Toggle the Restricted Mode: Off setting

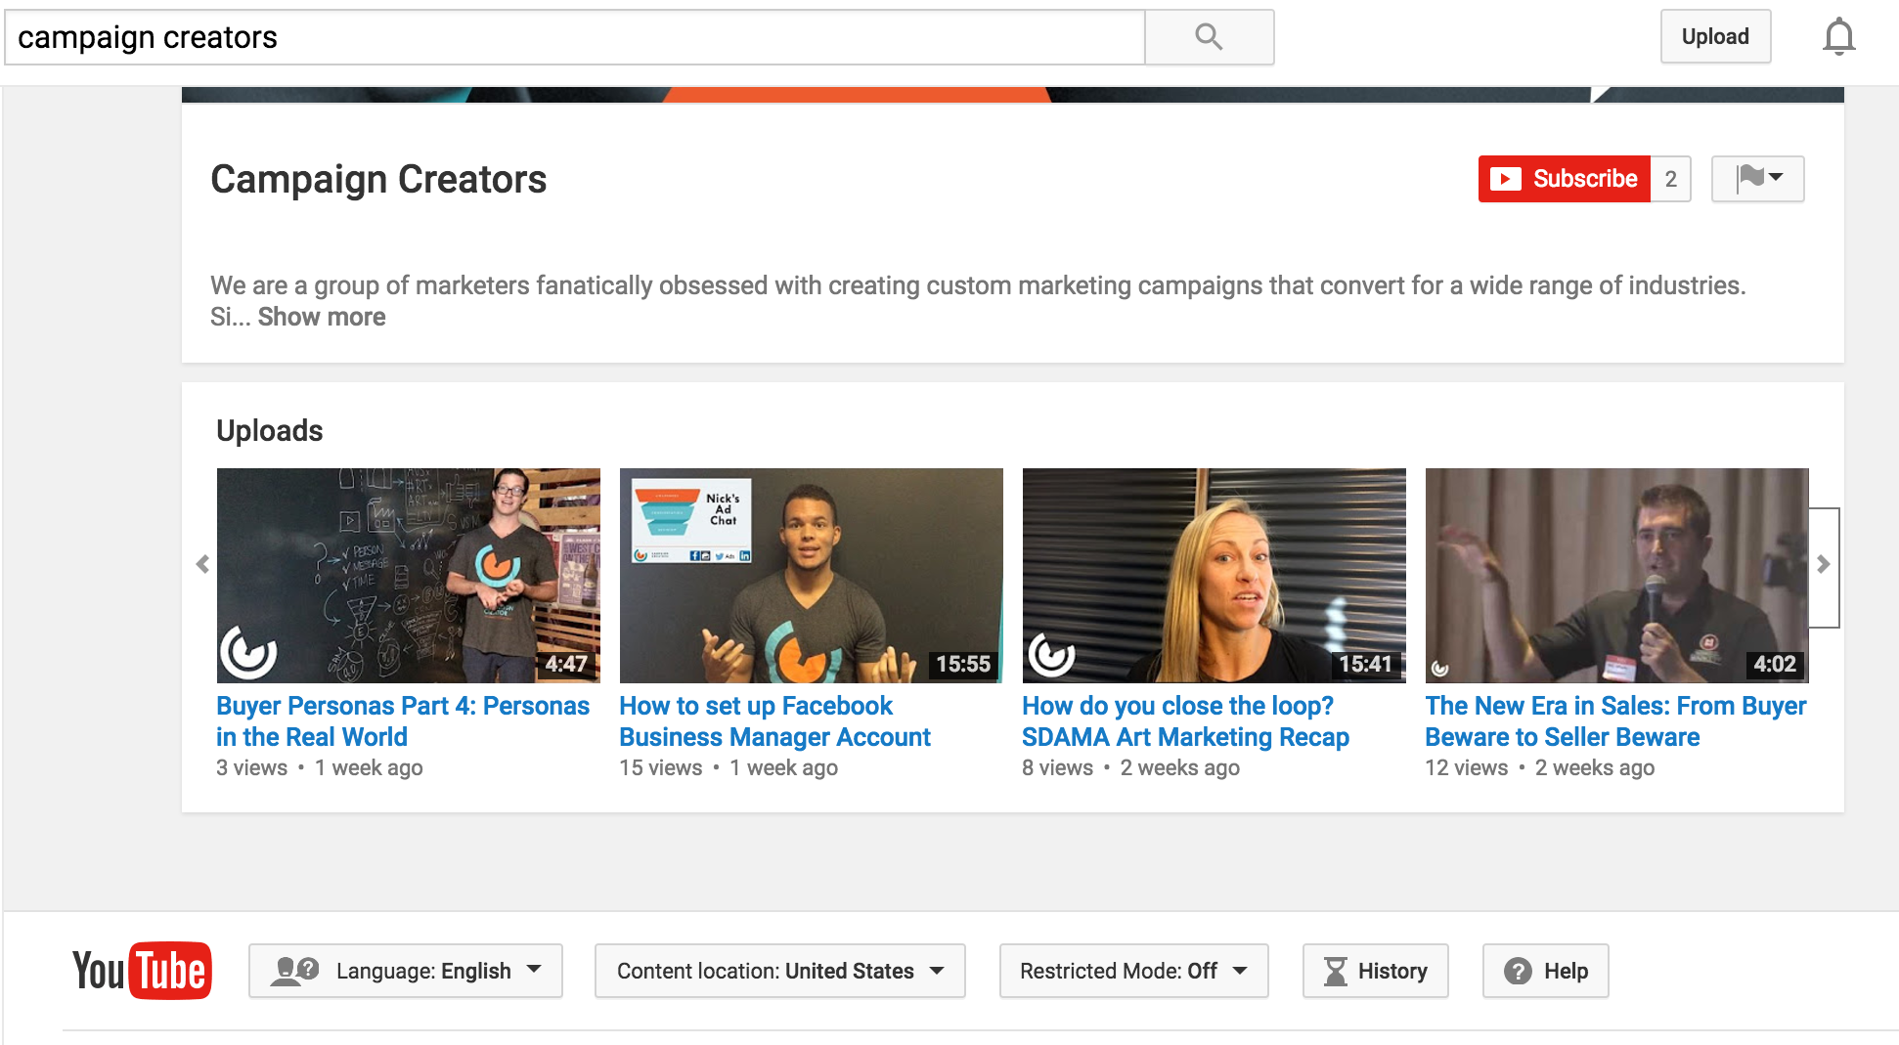[x=1133, y=971]
